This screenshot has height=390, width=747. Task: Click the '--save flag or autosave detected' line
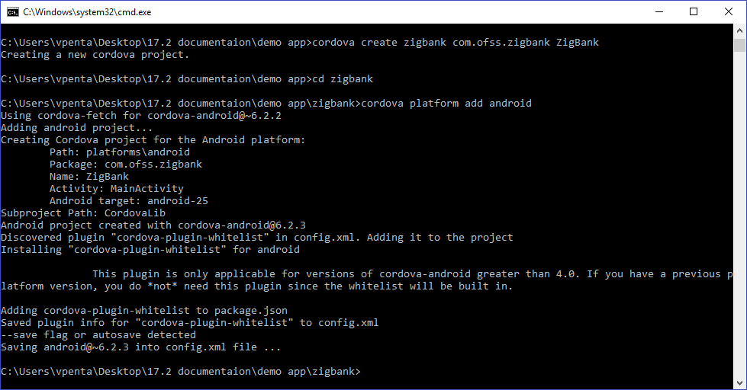[x=98, y=335]
